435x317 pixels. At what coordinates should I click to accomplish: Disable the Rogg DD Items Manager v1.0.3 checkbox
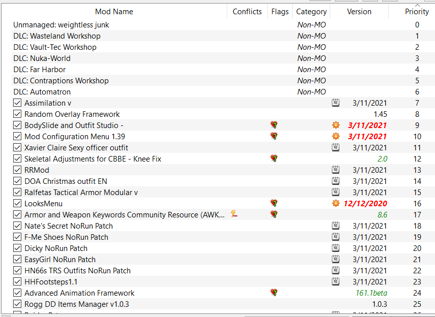[x=17, y=304]
